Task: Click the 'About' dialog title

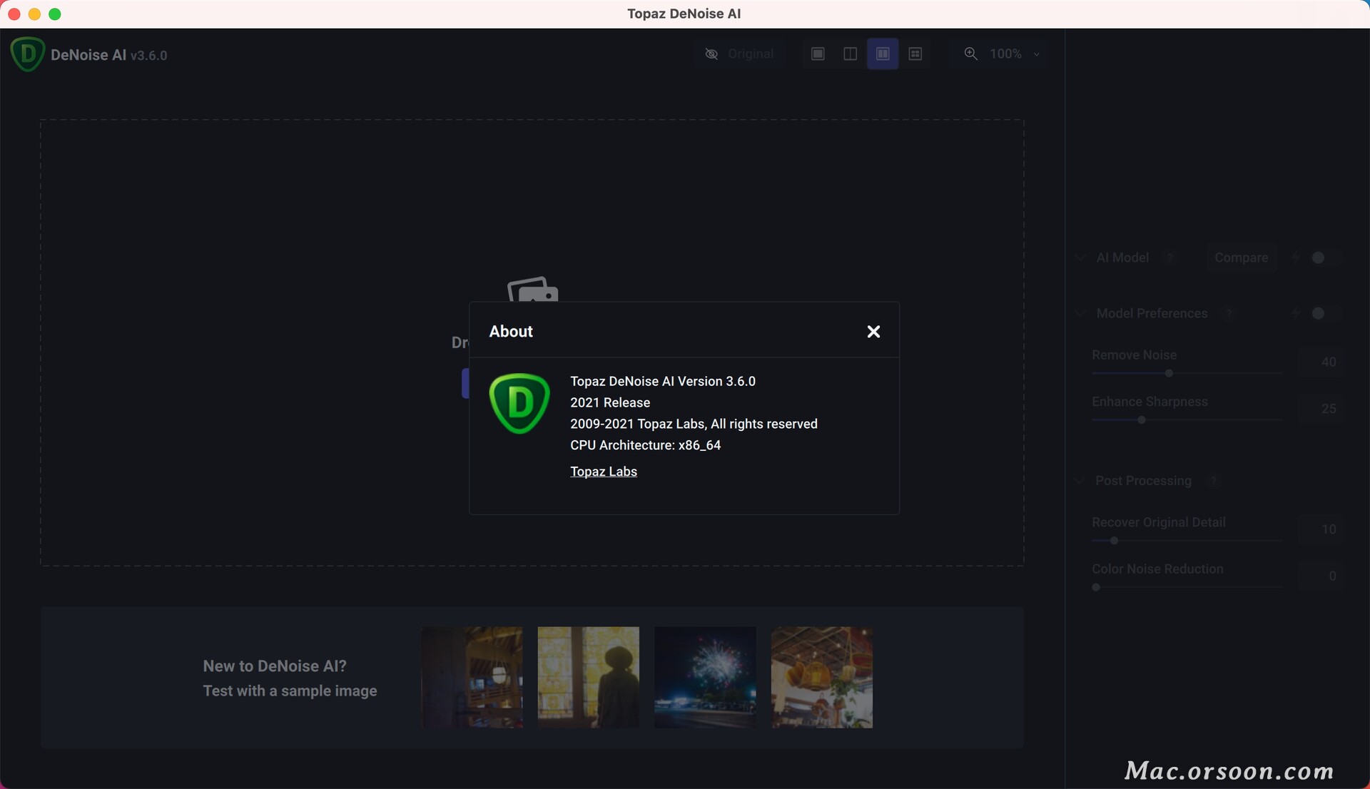Action: (x=511, y=331)
